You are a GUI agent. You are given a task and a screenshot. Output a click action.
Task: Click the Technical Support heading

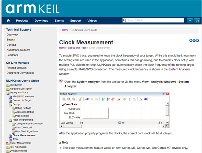coord(19,30)
